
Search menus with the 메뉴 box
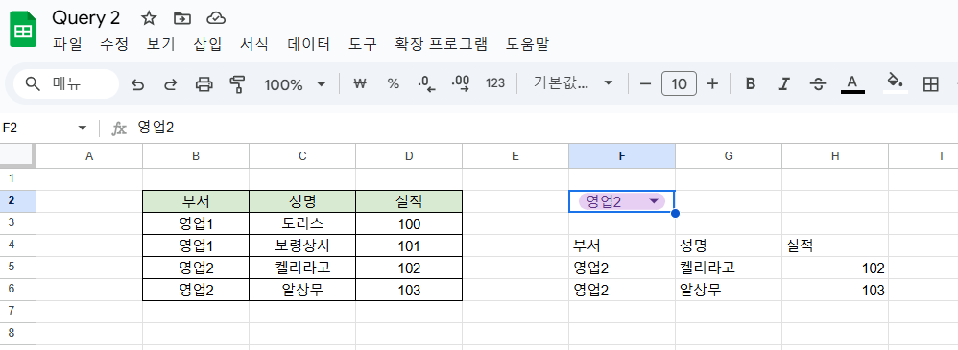66,84
